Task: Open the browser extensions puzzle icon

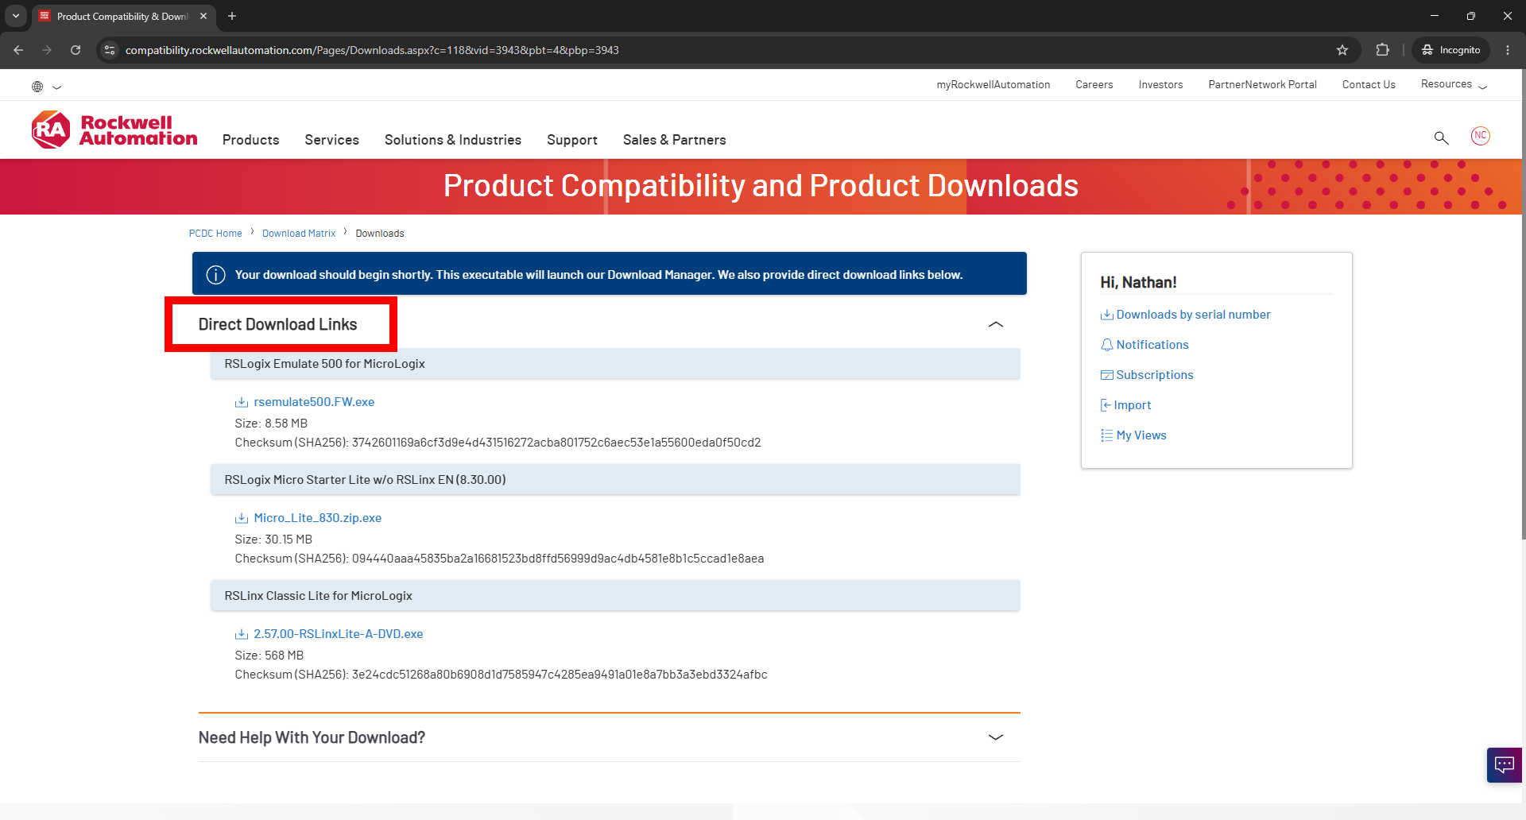Action: pyautogui.click(x=1382, y=50)
